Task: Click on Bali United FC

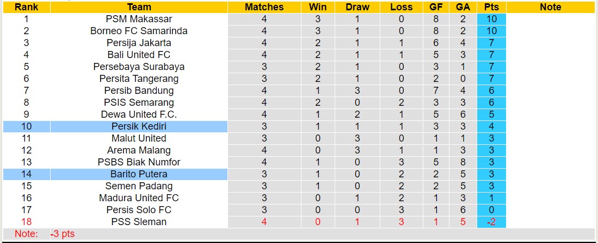Action: [139, 55]
